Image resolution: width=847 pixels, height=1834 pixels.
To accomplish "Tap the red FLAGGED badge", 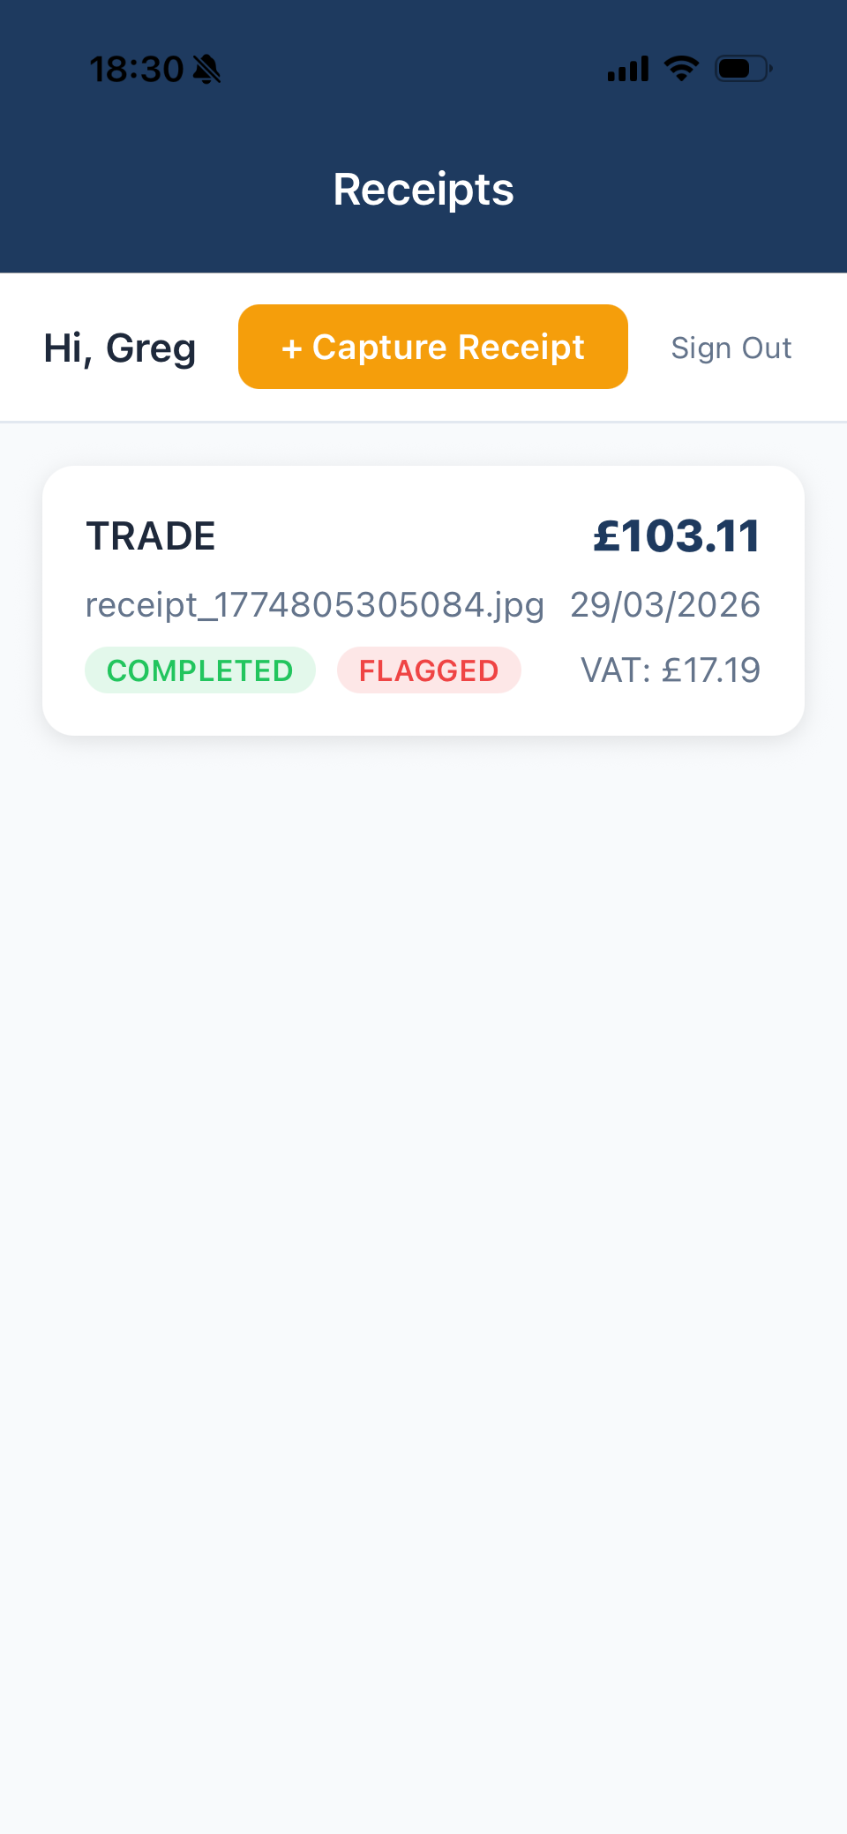I will [x=429, y=670].
